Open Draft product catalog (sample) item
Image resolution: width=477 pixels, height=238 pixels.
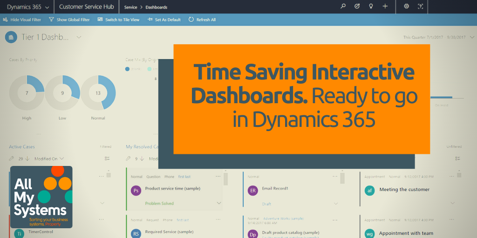[x=291, y=232]
